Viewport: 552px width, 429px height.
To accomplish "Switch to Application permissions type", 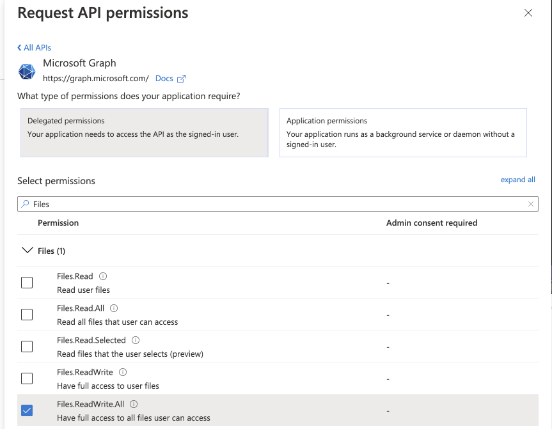I will 403,132.
